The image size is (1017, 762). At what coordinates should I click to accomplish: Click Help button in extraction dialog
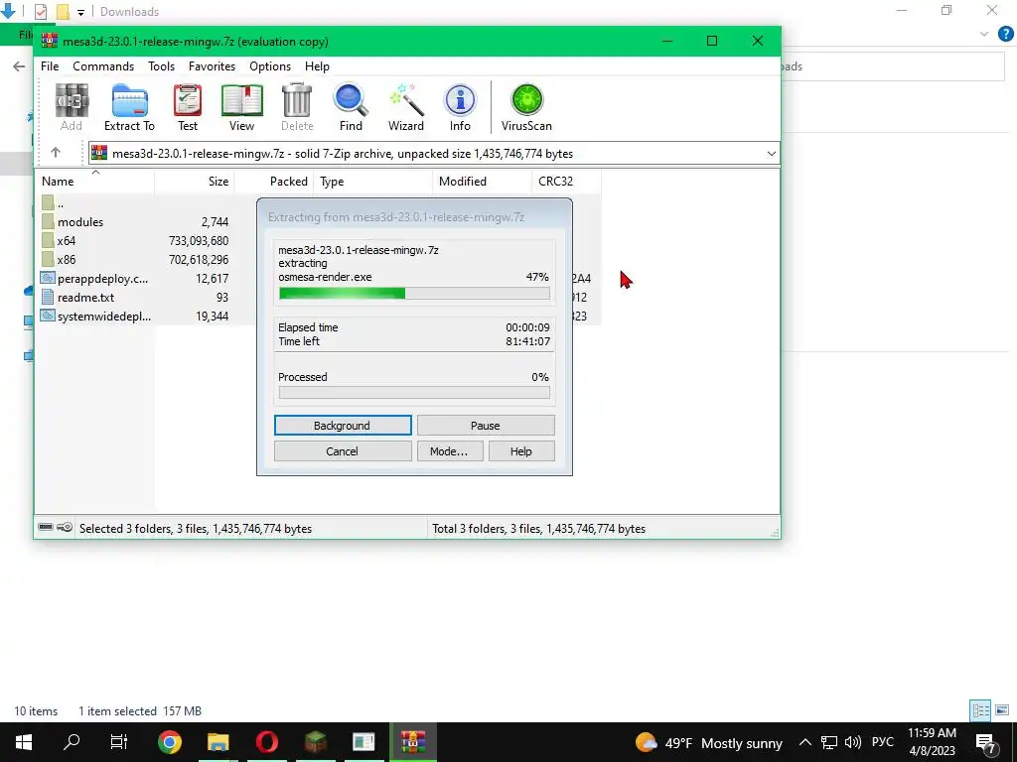click(x=521, y=451)
